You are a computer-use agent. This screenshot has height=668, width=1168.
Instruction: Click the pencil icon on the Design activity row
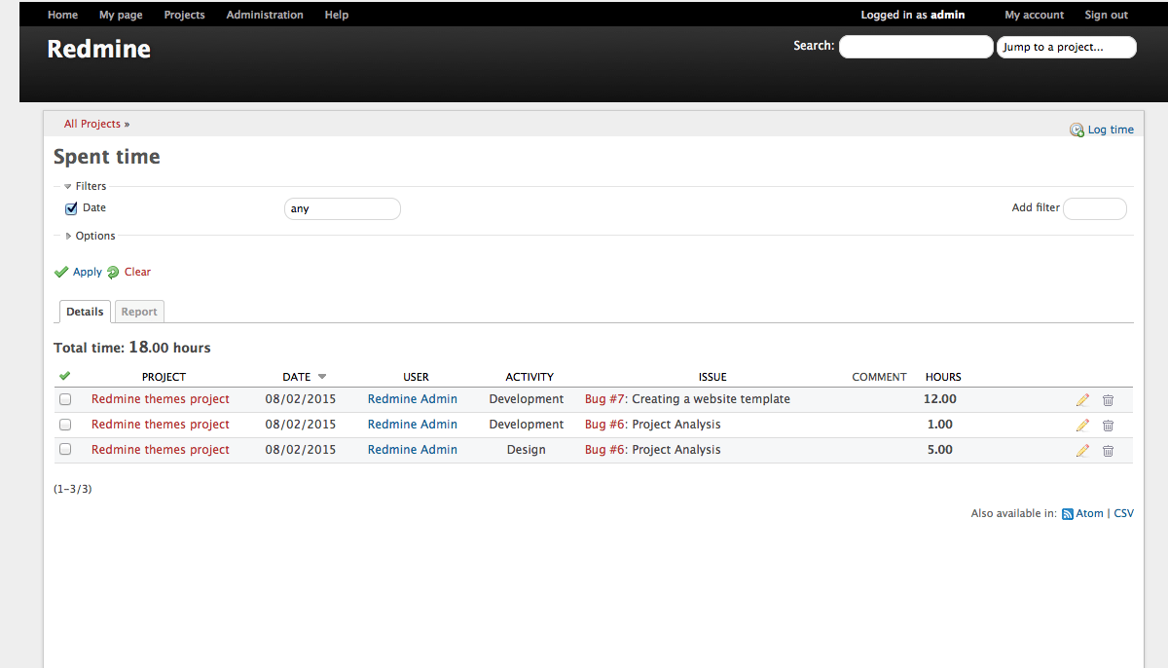tap(1082, 451)
